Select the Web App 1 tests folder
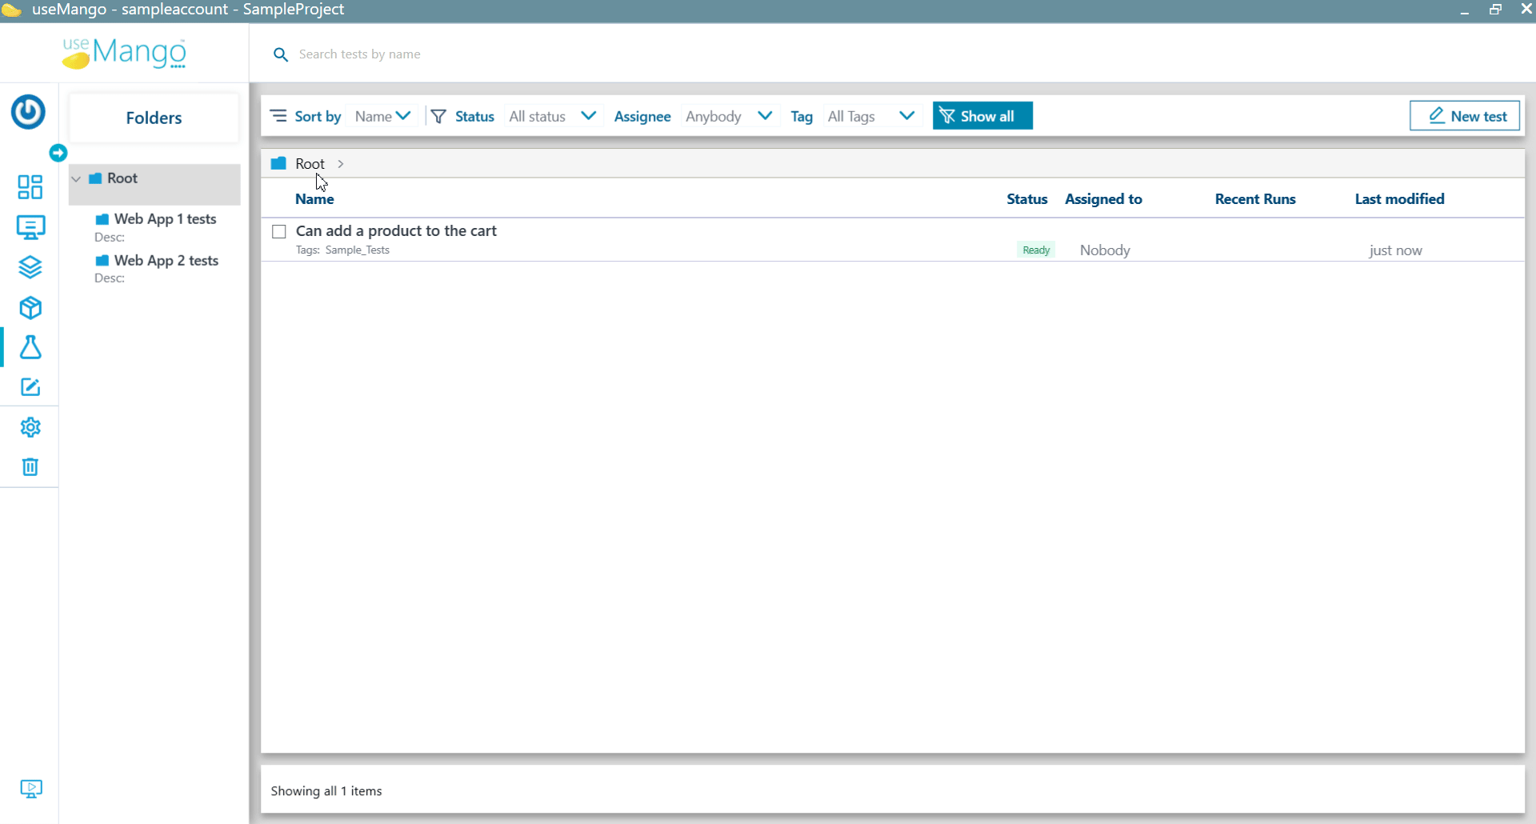Image resolution: width=1536 pixels, height=824 pixels. (165, 219)
